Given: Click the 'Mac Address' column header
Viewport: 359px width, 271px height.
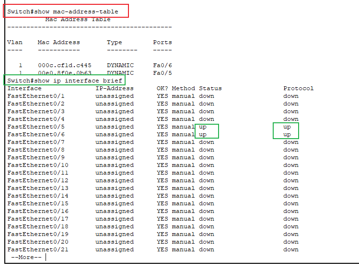Looking at the screenshot, I should pyautogui.click(x=59, y=42).
